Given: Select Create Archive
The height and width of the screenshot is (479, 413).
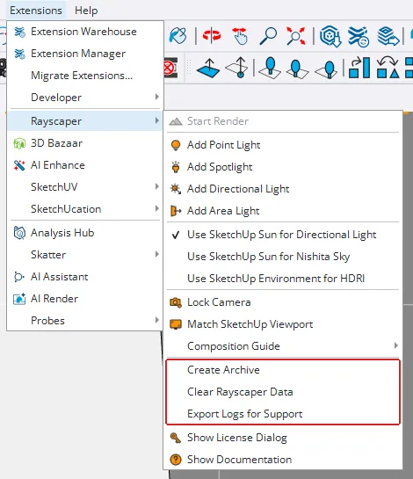Looking at the screenshot, I should pos(283,370).
